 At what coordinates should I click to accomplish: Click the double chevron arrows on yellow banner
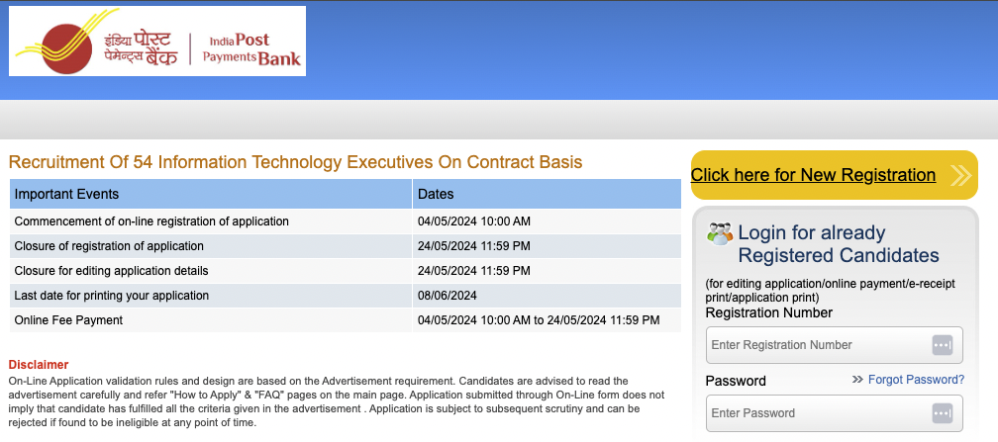[960, 176]
